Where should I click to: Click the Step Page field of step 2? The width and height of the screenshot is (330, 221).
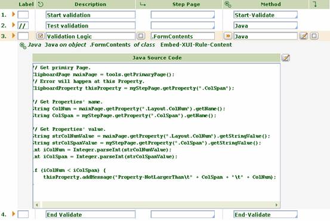click(x=183, y=26)
